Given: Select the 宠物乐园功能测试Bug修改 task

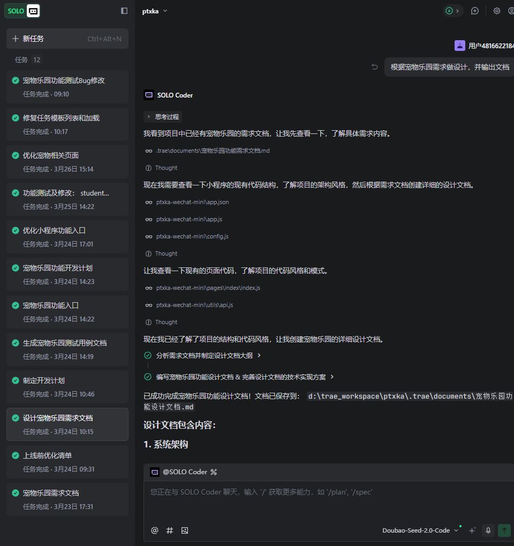Looking at the screenshot, I should (67, 87).
